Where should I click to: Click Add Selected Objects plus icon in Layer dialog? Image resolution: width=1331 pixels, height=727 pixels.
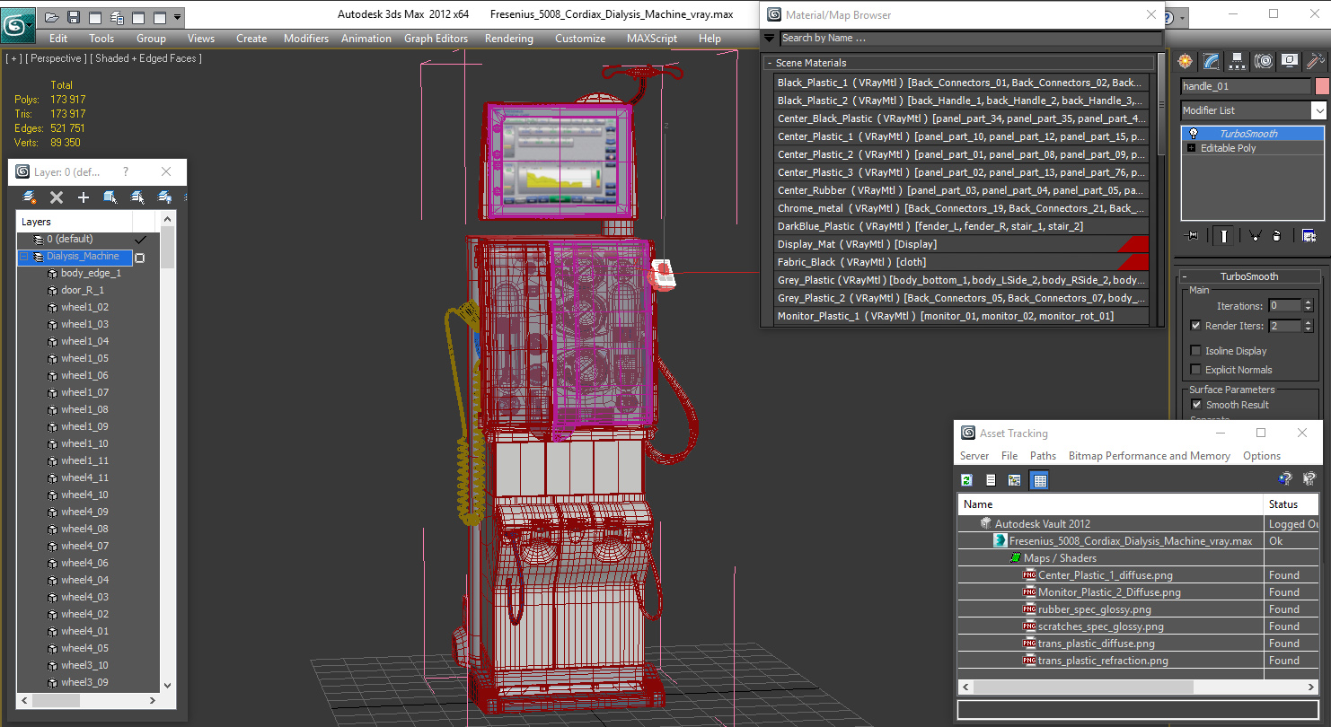click(x=84, y=197)
